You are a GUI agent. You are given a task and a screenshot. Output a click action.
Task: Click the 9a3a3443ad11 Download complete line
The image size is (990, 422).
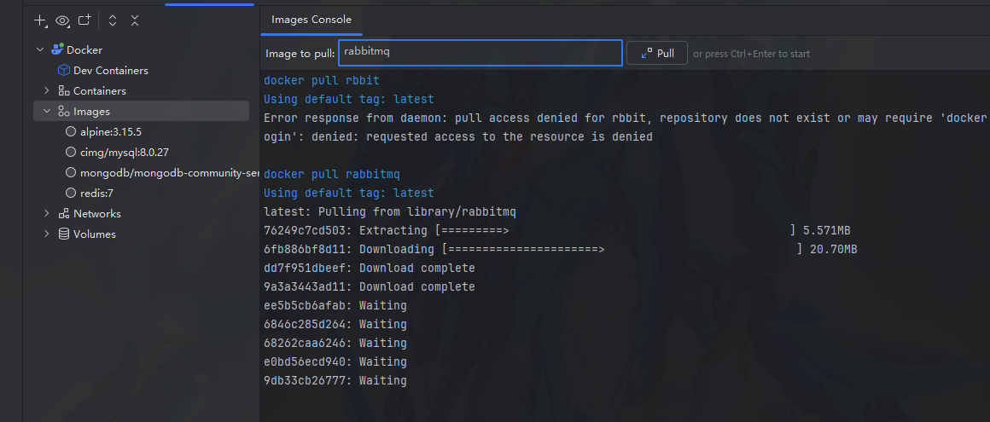click(x=370, y=287)
